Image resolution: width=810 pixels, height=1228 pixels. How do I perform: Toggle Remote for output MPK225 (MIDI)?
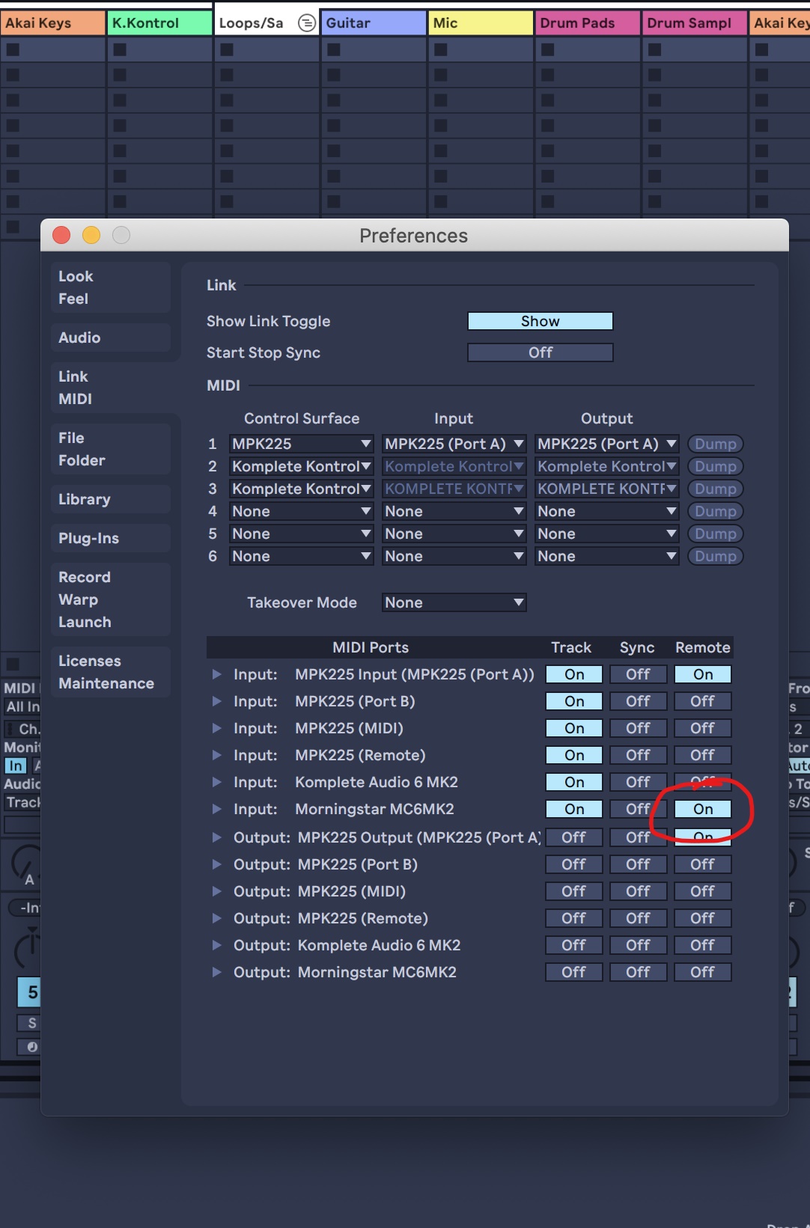[x=703, y=891]
